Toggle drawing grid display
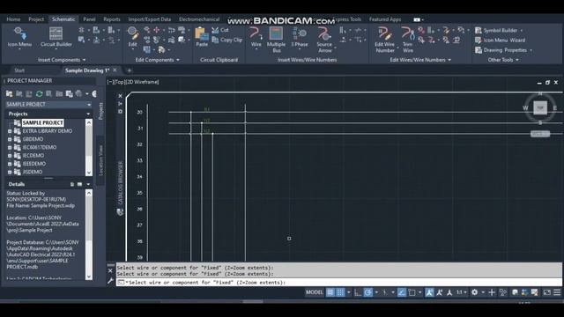This screenshot has height=317, width=564. coord(330,292)
